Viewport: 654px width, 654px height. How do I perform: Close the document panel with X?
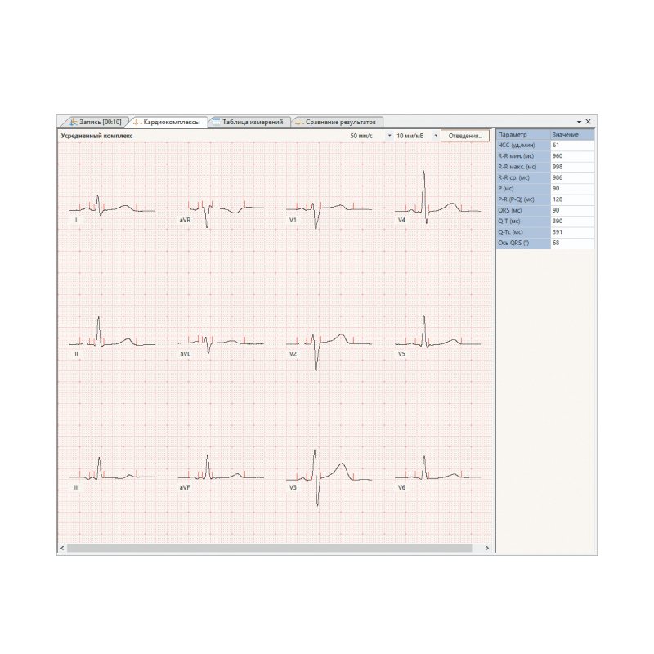pos(588,122)
